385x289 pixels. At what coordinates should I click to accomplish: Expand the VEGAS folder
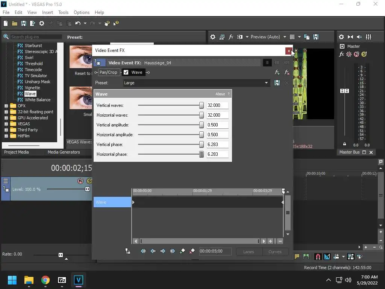pyautogui.click(x=6, y=124)
